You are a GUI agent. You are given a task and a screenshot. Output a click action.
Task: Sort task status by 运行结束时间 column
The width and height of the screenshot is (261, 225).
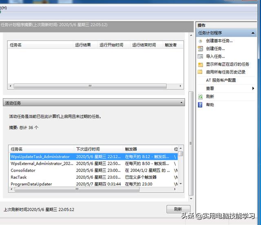146,45
